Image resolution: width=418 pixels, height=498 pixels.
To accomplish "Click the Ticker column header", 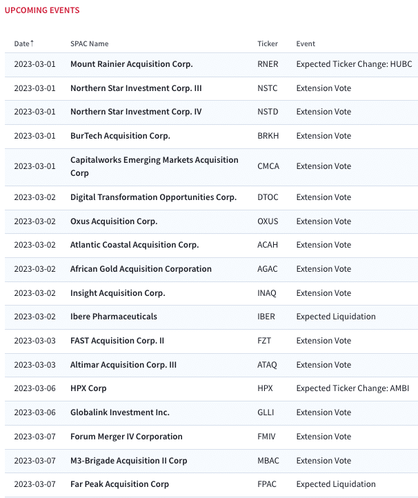I will [x=268, y=44].
